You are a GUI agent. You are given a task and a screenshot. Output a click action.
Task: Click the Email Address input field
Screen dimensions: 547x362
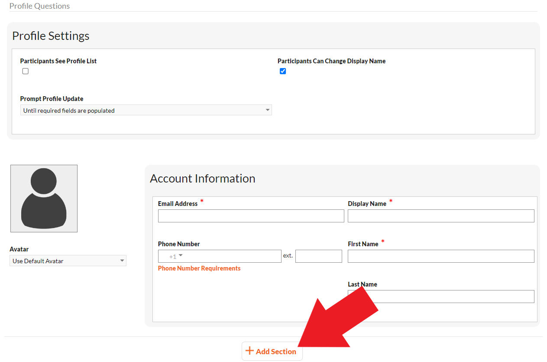(251, 216)
